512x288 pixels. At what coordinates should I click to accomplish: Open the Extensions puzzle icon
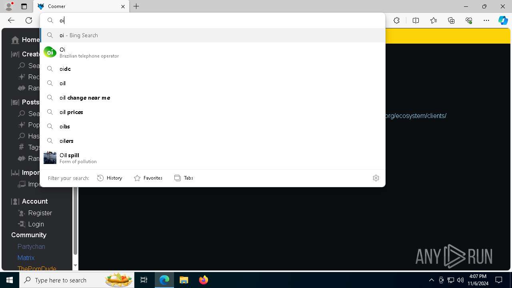click(x=396, y=20)
